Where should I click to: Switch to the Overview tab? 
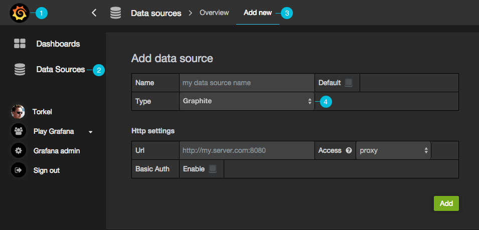(214, 13)
